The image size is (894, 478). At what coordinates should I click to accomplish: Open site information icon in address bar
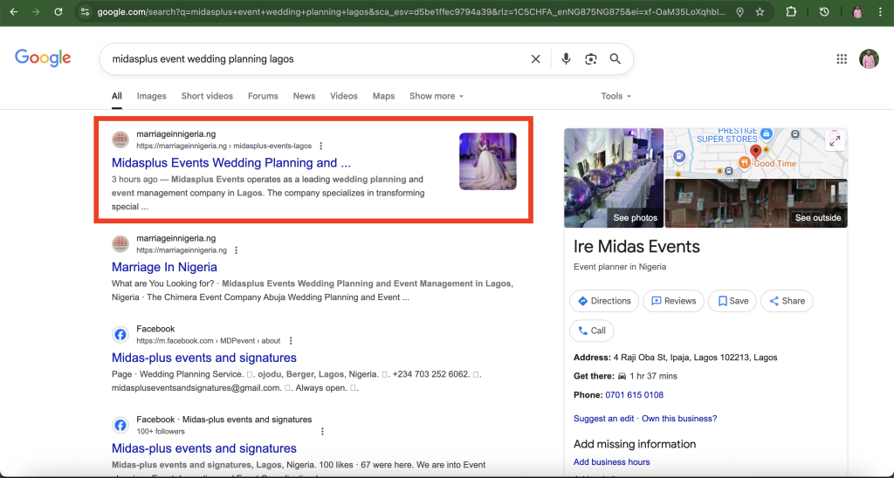pyautogui.click(x=85, y=12)
